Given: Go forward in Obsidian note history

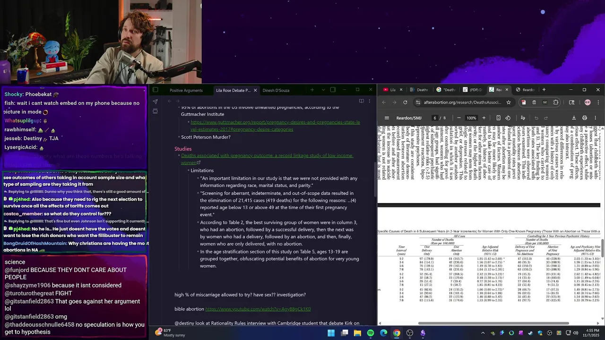Looking at the screenshot, I should (x=177, y=101).
